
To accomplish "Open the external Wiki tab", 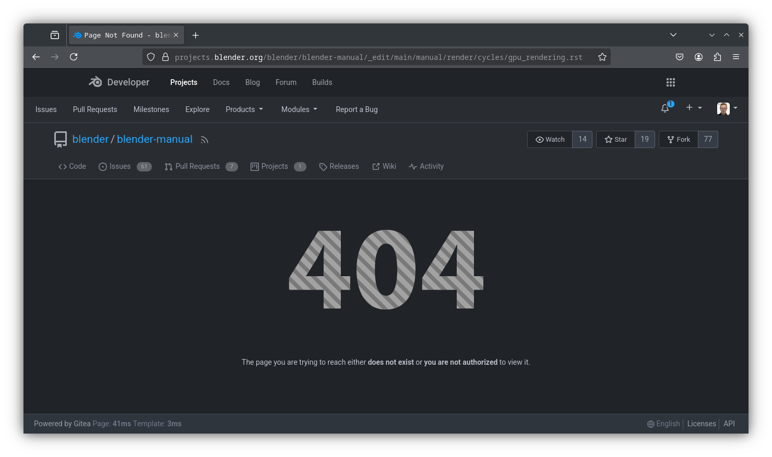I will click(x=384, y=166).
